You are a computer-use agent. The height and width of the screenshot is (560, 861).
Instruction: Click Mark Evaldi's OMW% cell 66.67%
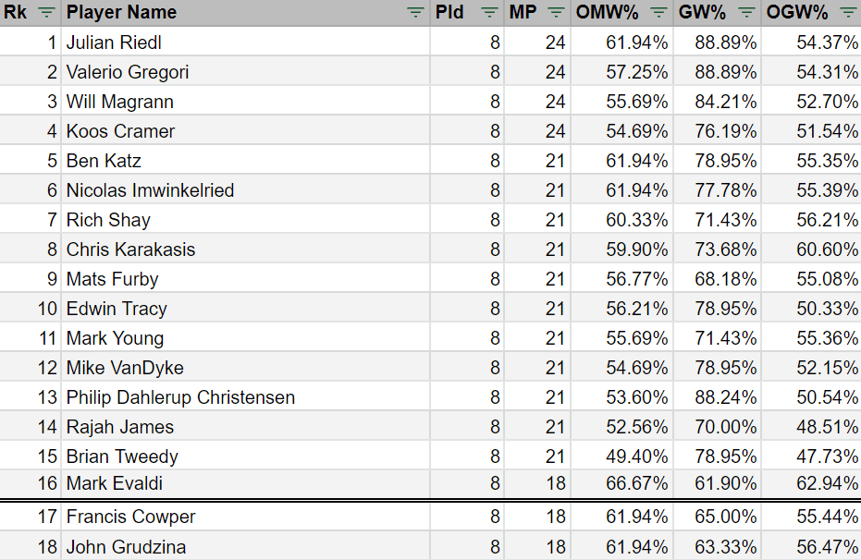click(637, 483)
